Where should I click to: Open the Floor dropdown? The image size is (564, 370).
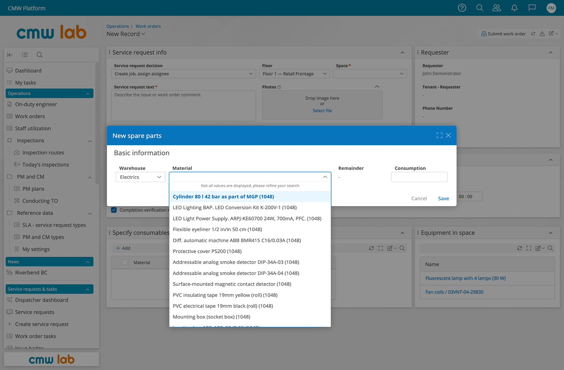(294, 74)
